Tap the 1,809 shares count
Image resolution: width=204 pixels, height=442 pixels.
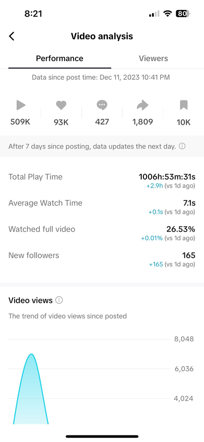(143, 122)
